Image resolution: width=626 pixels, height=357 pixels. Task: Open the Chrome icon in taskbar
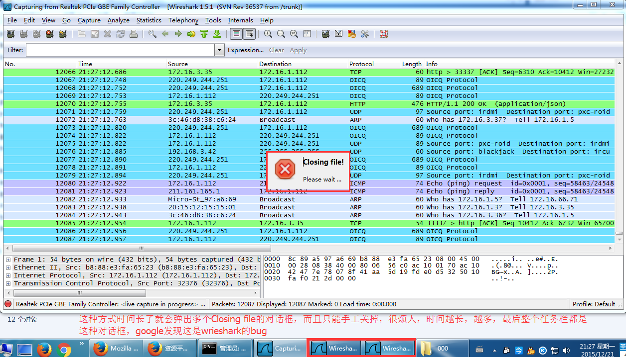[x=64, y=349]
